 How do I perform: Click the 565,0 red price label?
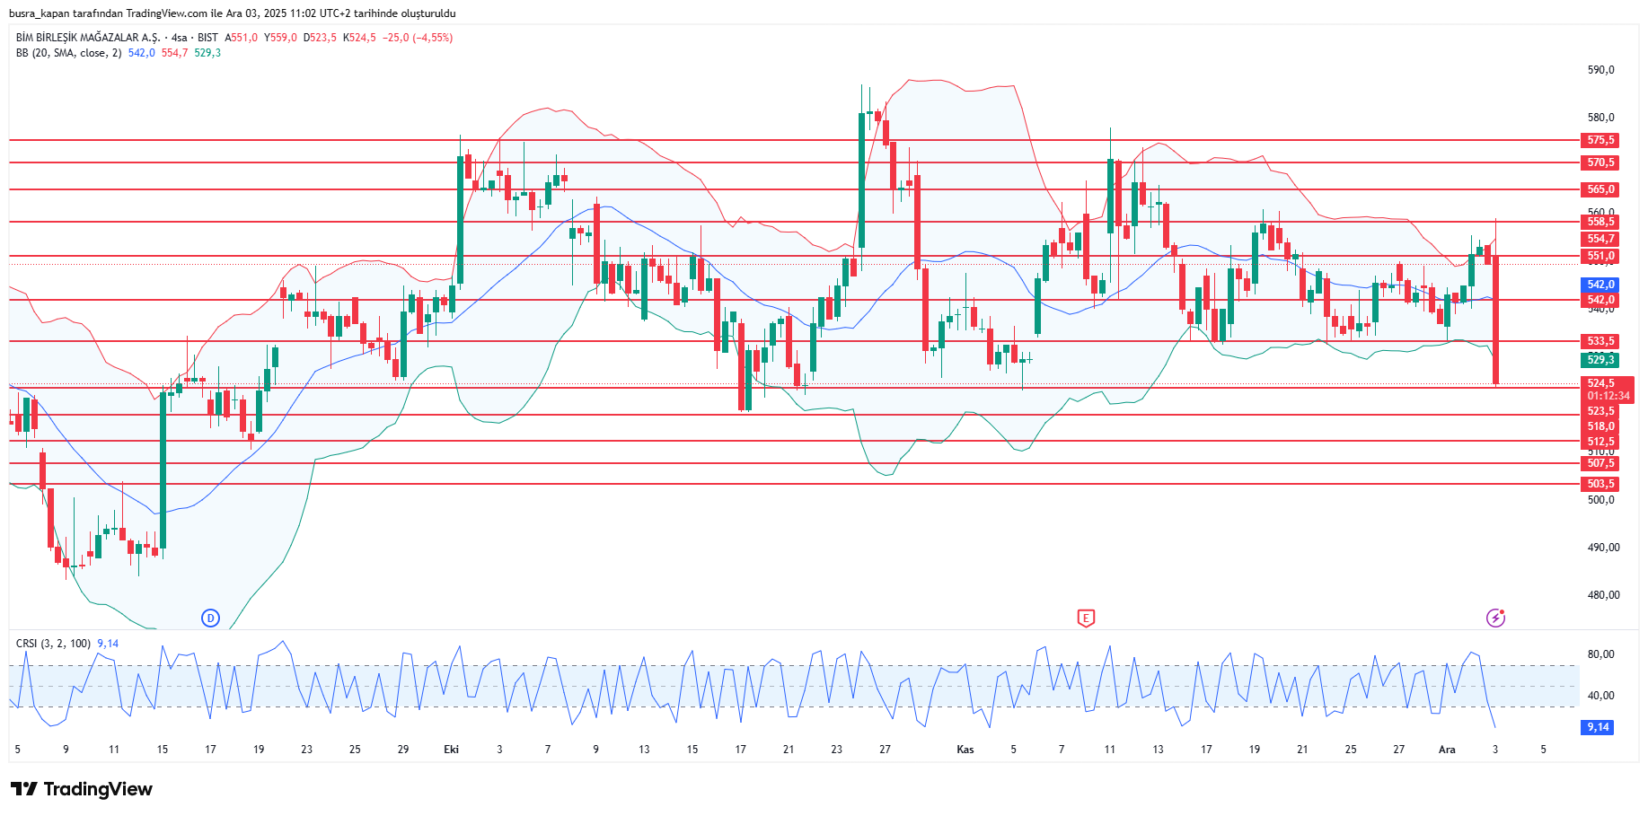(1600, 189)
